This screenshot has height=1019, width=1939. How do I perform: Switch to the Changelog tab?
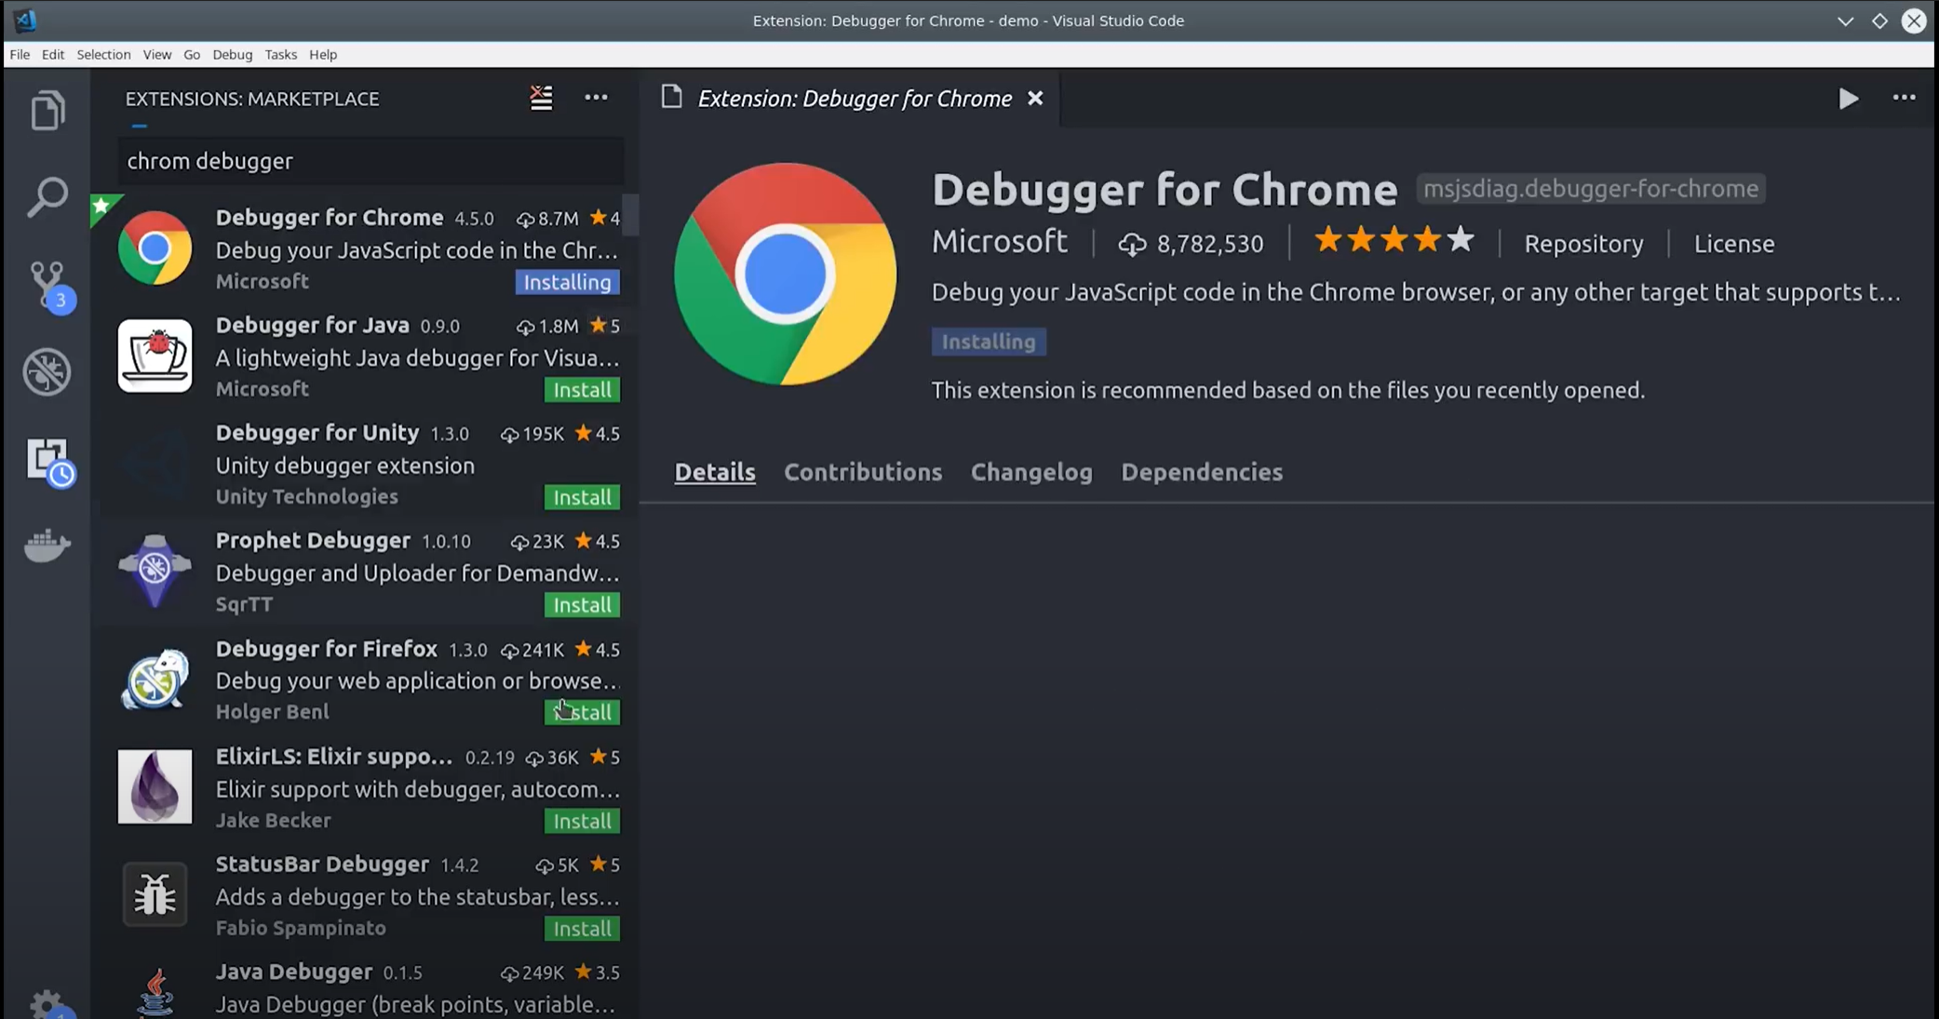coord(1030,472)
